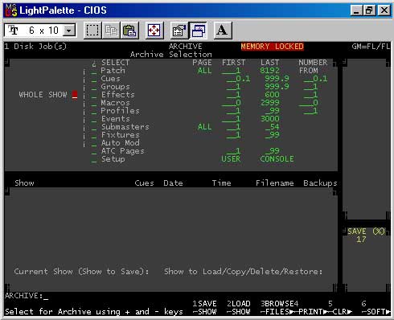This screenshot has width=394, height=320.
Task: Click the Patch LAST value 8192
Action: pos(269,71)
